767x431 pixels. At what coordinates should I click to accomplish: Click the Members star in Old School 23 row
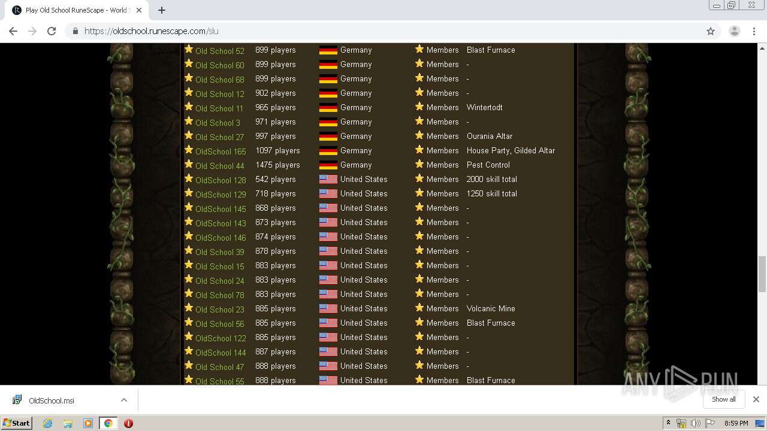click(x=419, y=308)
